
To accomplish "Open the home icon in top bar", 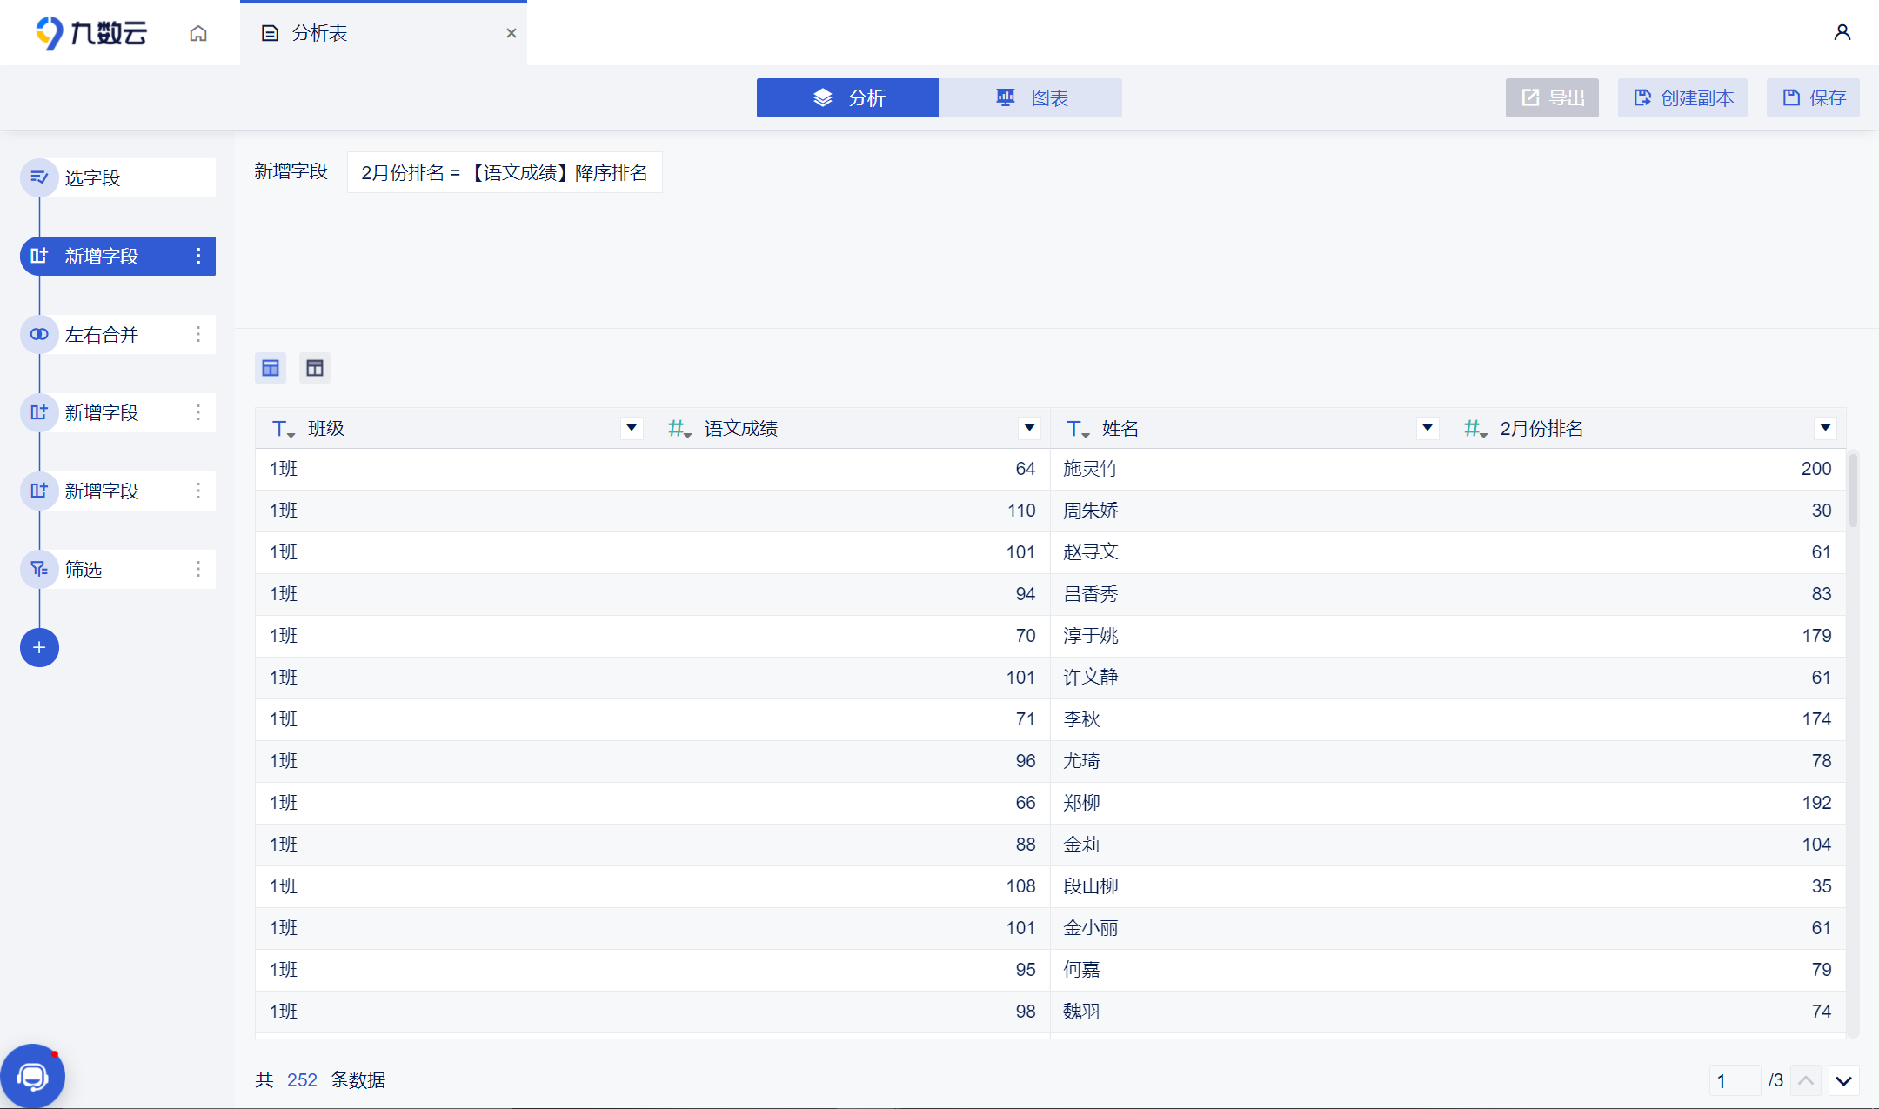I will pos(198,33).
